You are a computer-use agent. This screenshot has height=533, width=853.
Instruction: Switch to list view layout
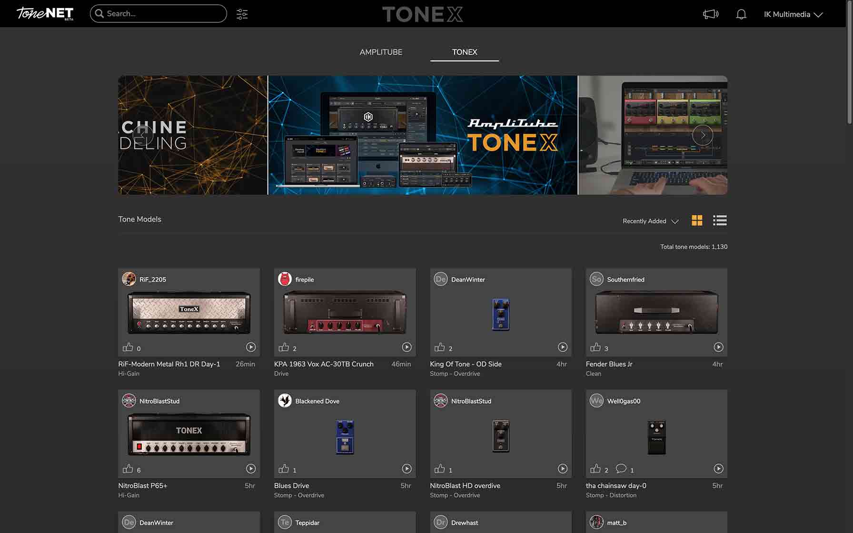[720, 220]
